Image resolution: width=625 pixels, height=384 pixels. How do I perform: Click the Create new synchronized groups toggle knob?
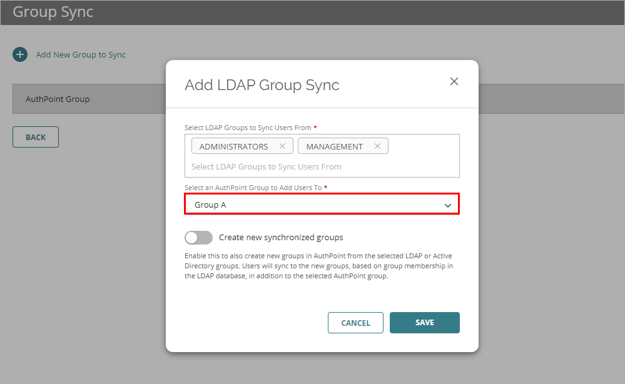(x=193, y=238)
